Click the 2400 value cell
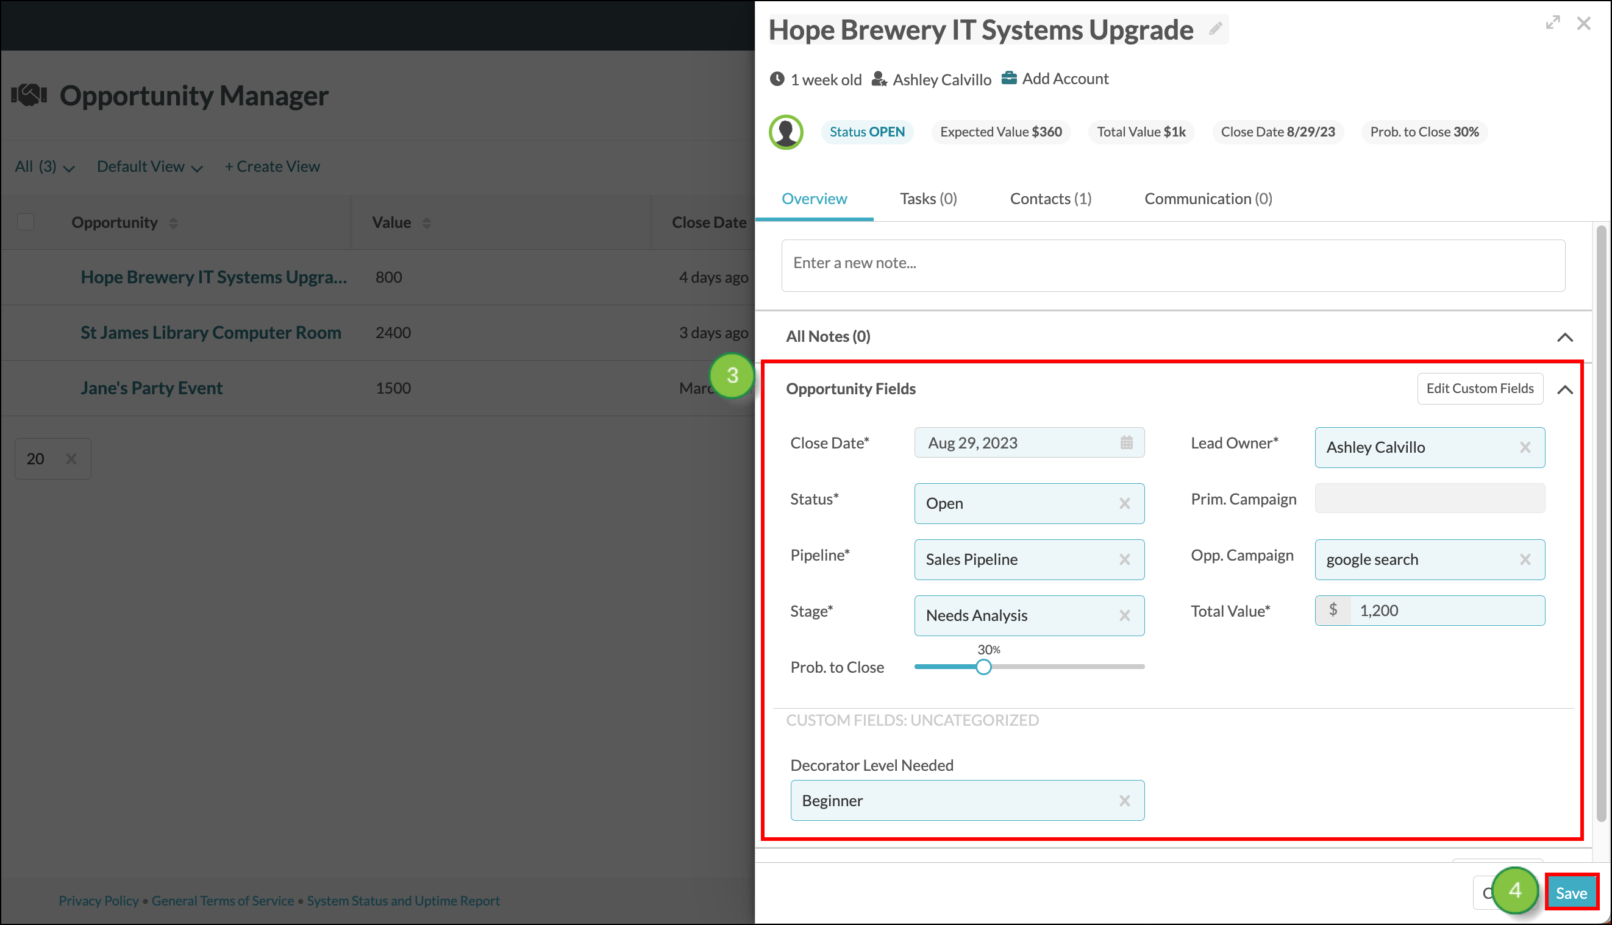 tap(393, 333)
